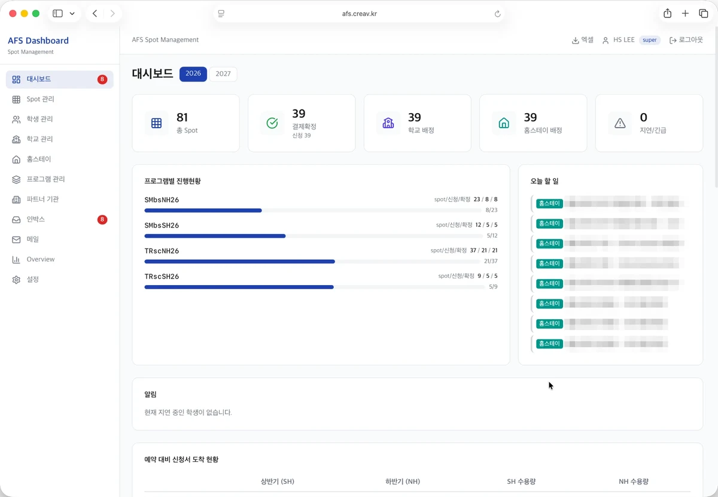This screenshot has height=497, width=718.
Task: Click the 설정 gear icon
Action: [x=16, y=280]
